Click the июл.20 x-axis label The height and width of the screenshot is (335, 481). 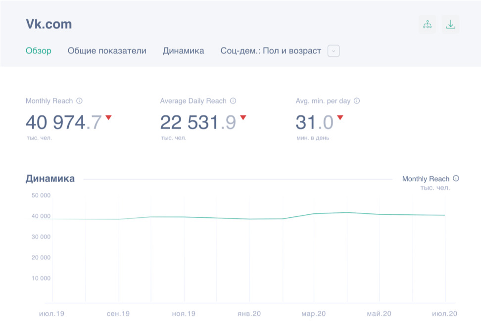click(444, 314)
